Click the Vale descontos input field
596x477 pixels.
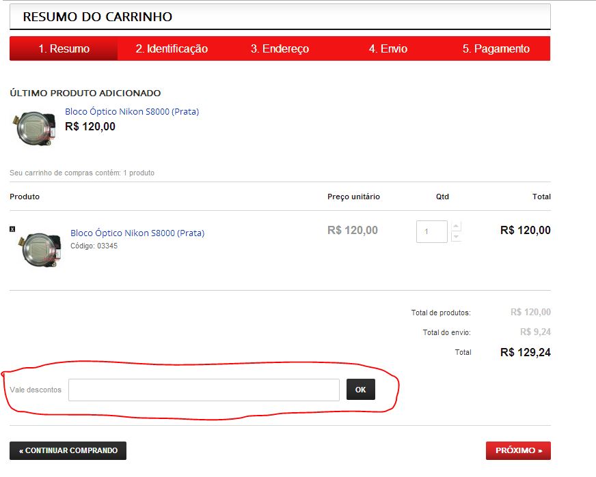click(204, 390)
